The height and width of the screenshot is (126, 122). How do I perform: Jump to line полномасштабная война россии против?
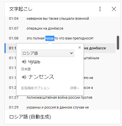pos(60,98)
